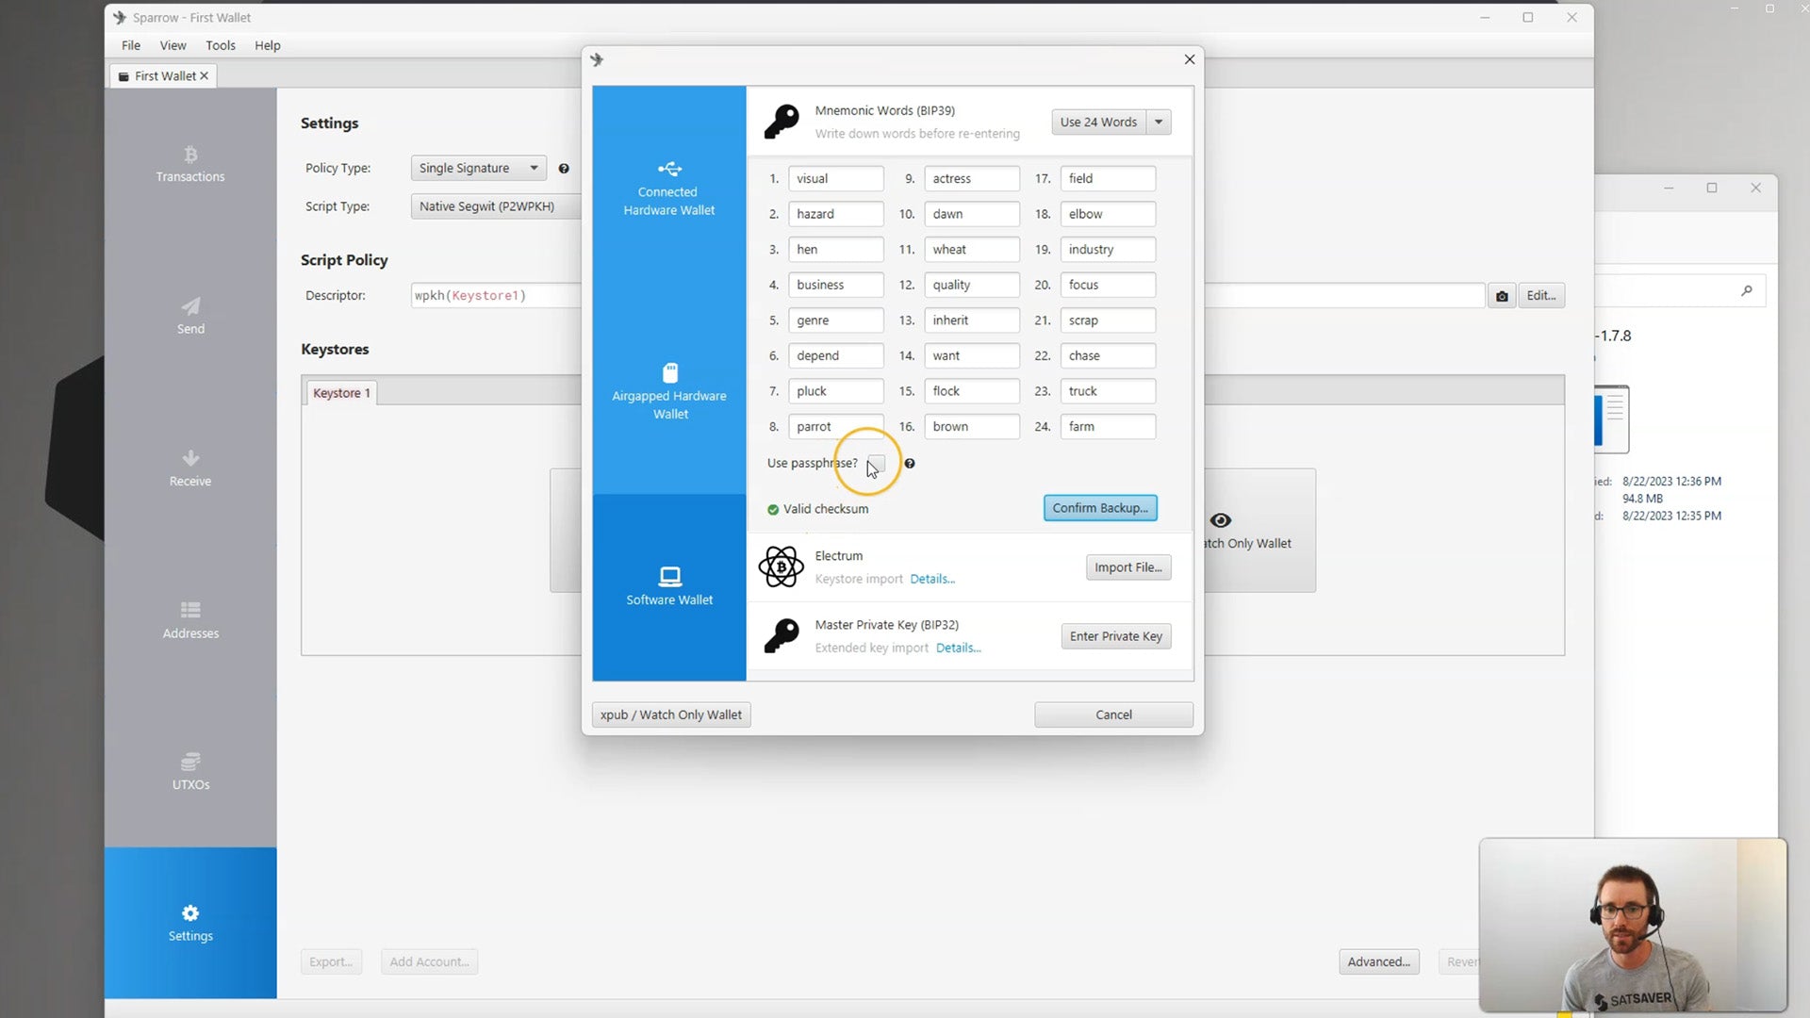Expand the Use 24 Words dropdown arrow
Screen dimensions: 1810x1018
point(1159,123)
